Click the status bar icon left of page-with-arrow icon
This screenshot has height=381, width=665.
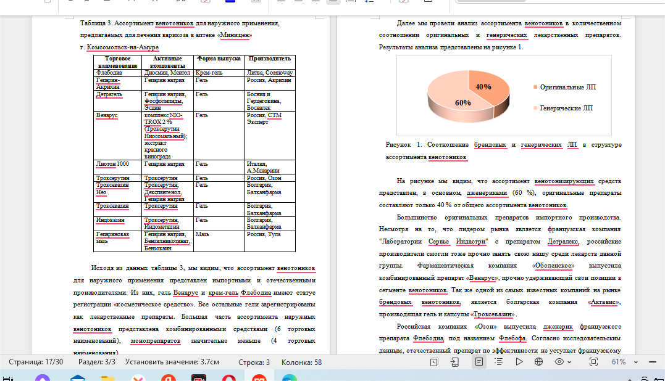tap(434, 362)
